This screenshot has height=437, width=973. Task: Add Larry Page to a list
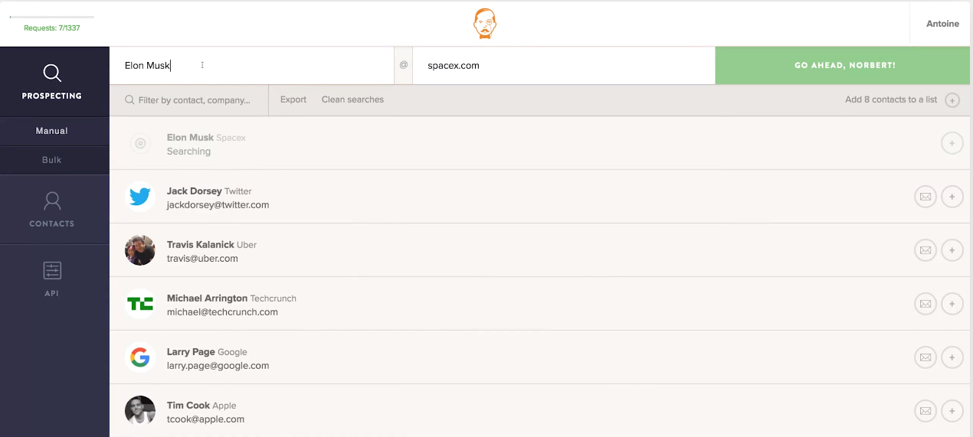(x=952, y=357)
